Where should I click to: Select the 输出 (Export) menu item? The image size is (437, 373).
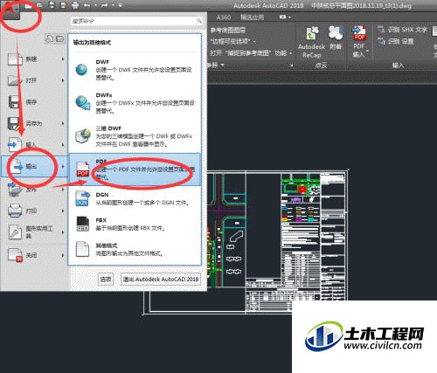click(x=34, y=166)
